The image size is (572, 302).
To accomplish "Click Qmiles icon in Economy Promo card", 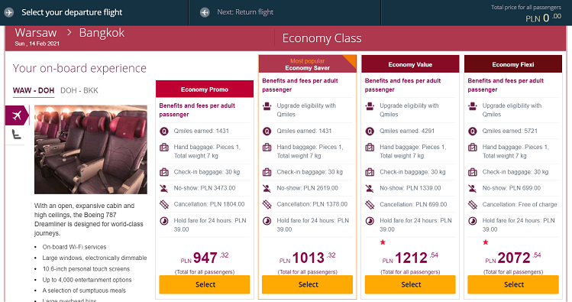I will (x=164, y=131).
